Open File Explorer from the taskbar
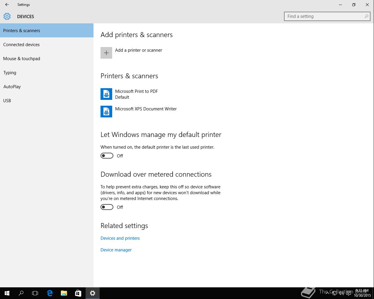The height and width of the screenshot is (299, 374). 64,293
